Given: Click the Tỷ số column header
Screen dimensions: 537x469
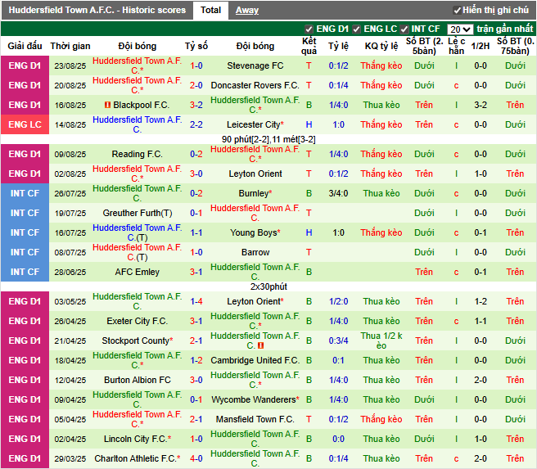Looking at the screenshot, I should tap(196, 46).
